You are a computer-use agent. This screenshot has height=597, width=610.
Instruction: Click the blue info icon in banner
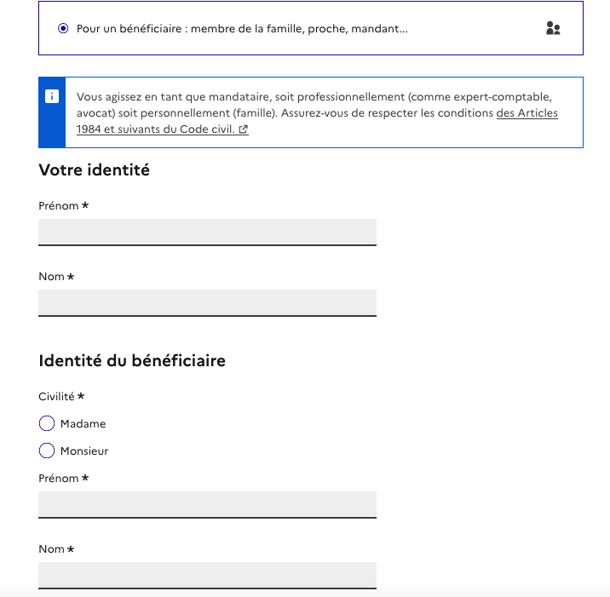tap(52, 96)
